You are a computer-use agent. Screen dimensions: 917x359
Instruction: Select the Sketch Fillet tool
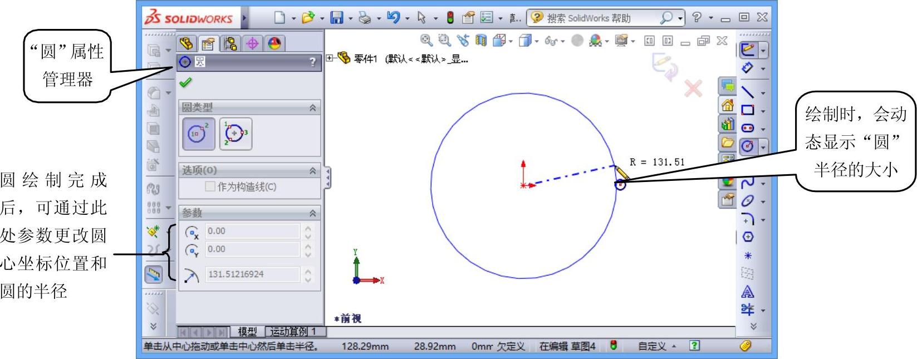[x=748, y=219]
